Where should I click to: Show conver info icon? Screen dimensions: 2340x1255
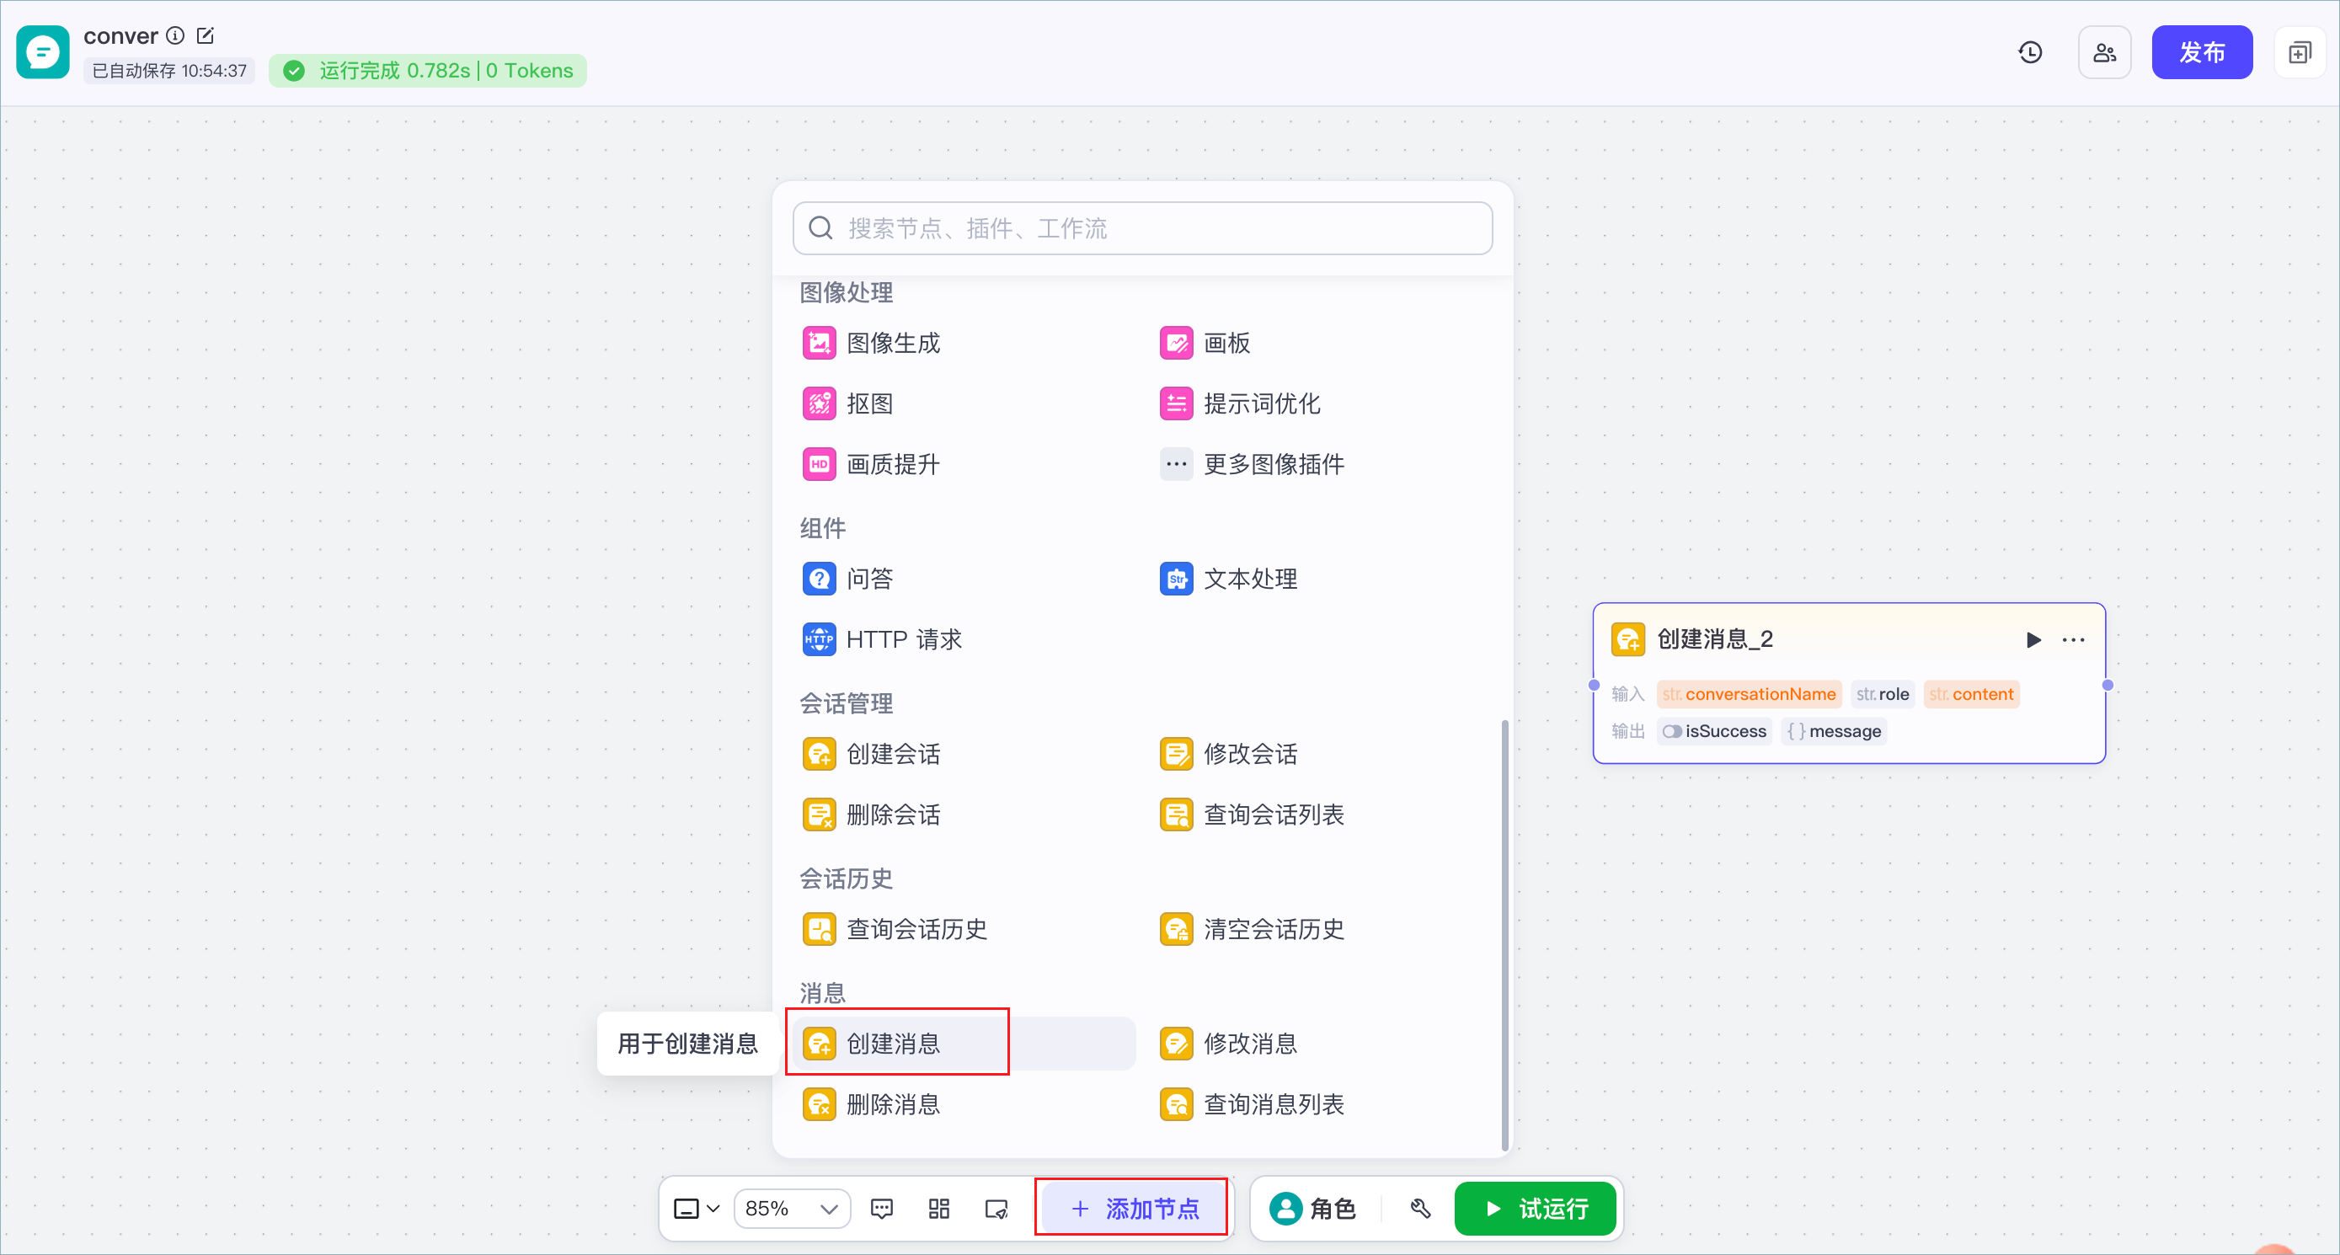point(176,35)
